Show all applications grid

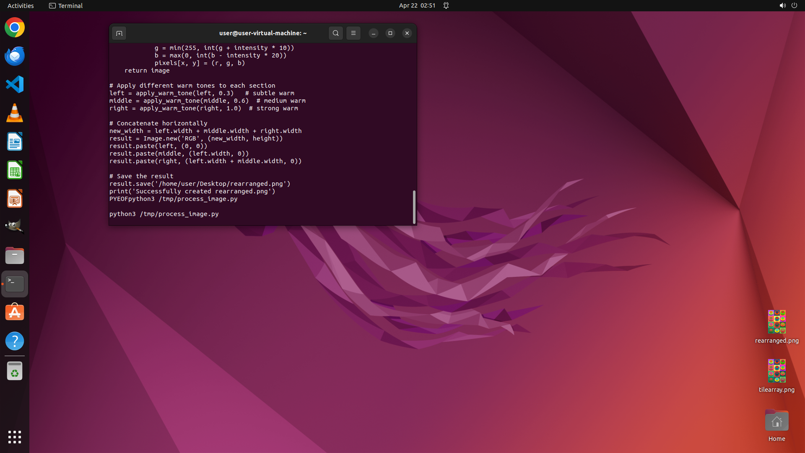[15, 437]
